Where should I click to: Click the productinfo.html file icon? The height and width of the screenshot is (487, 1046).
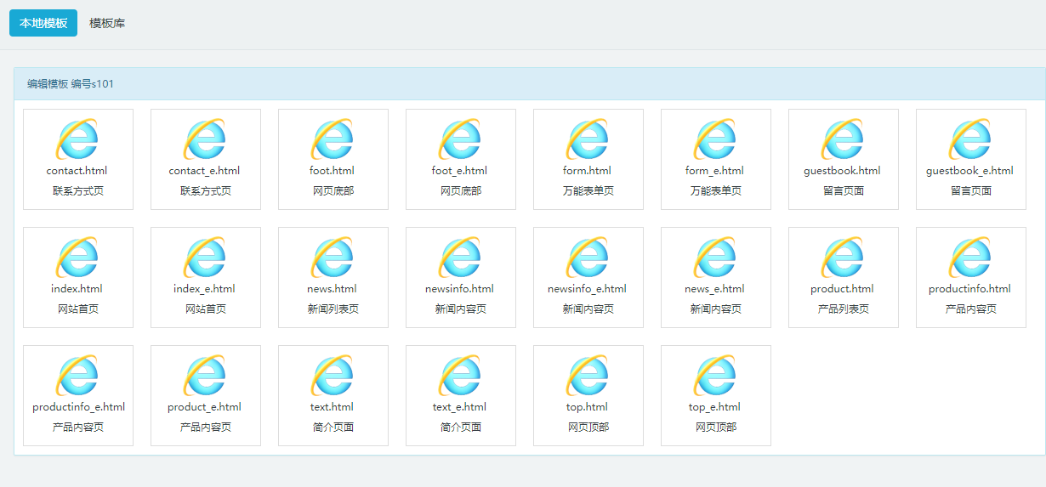pos(970,258)
